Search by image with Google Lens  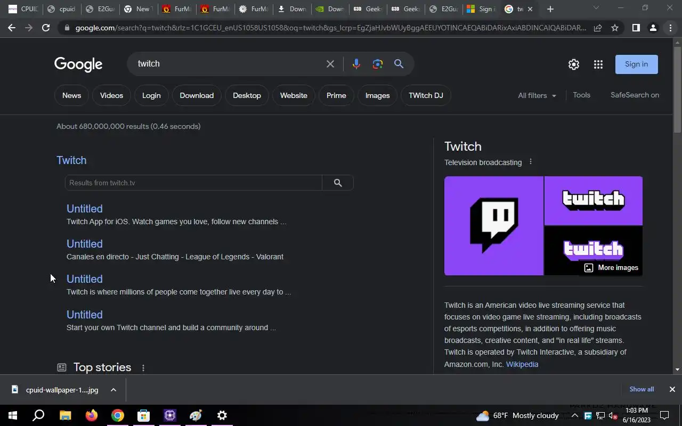(x=378, y=64)
